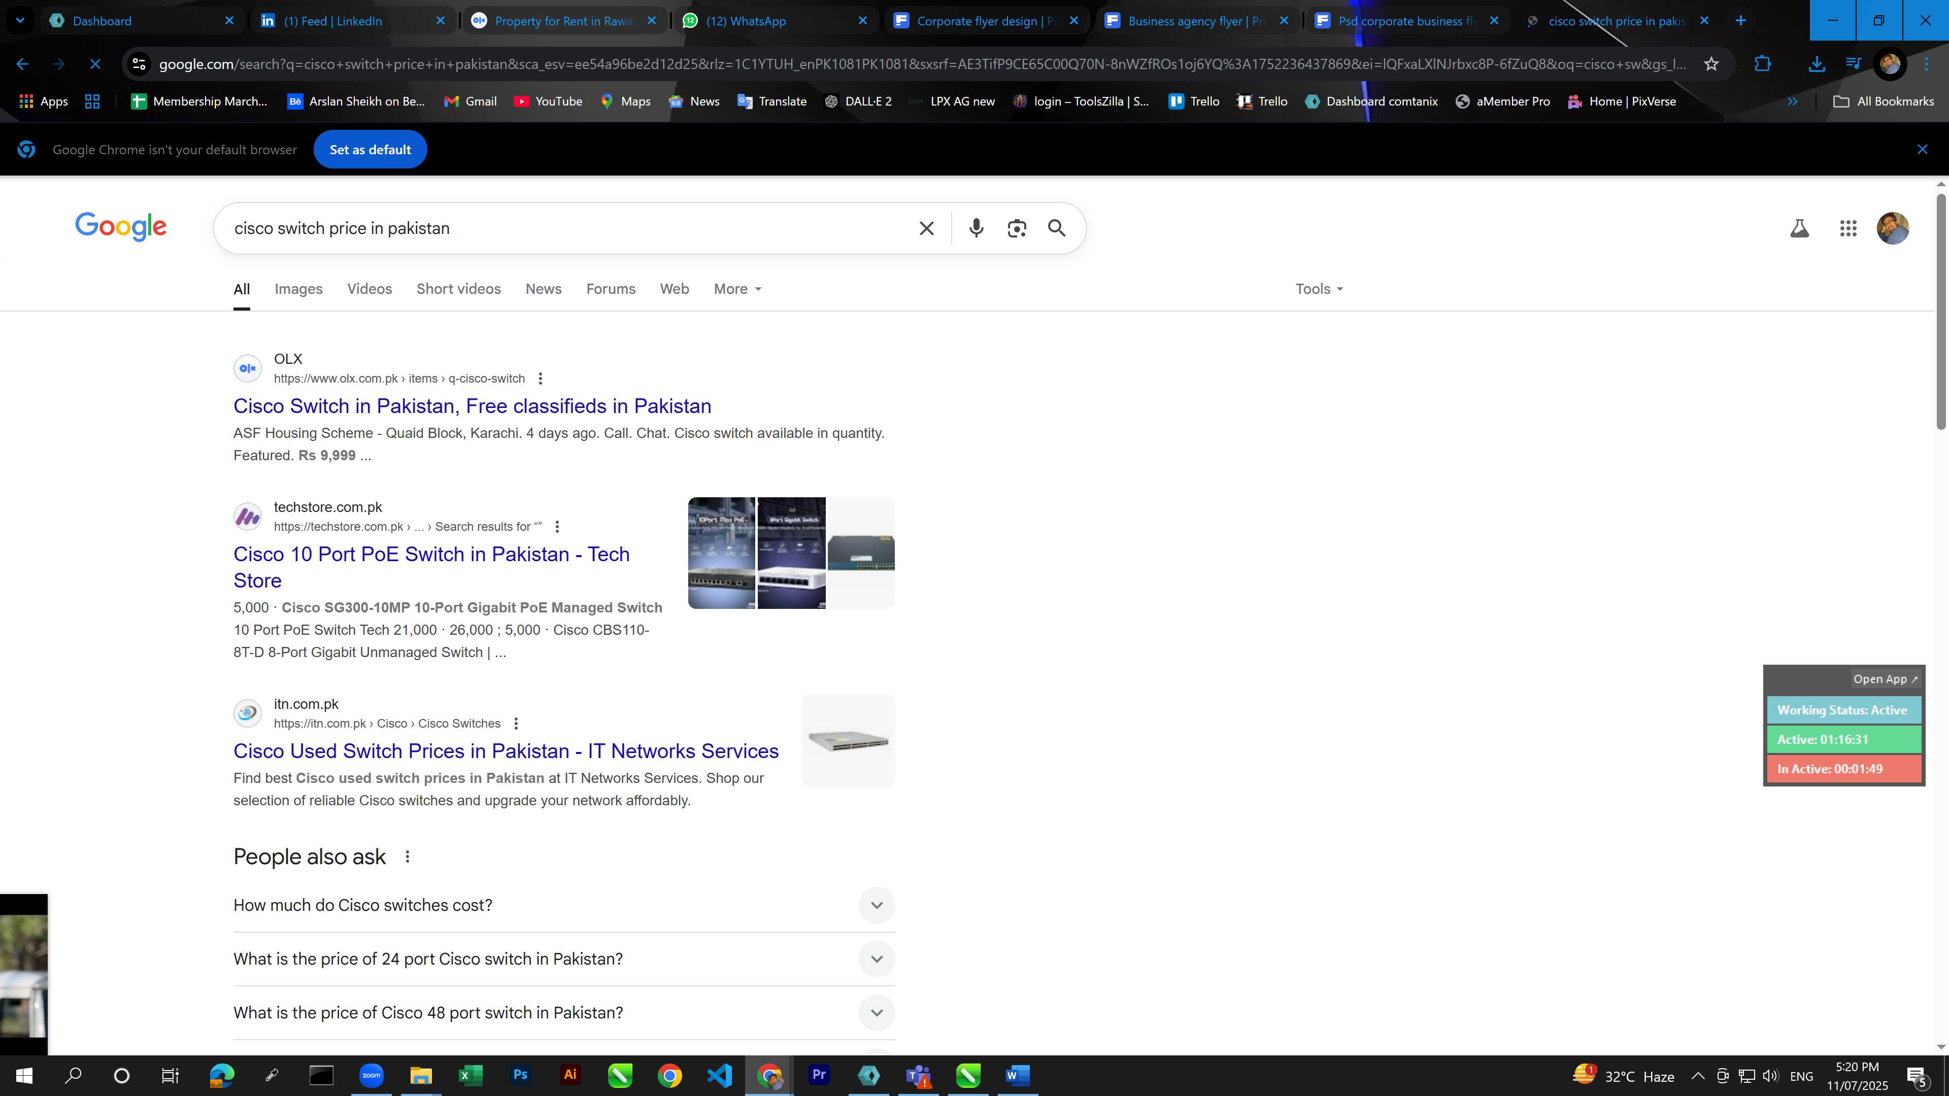Click the address bar URL
1949x1096 pixels.
[x=922, y=63]
